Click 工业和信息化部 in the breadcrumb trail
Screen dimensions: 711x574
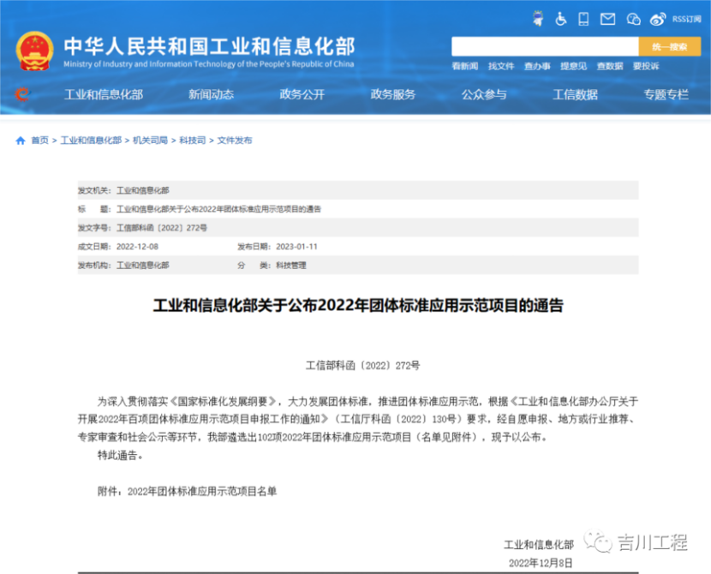click(91, 141)
